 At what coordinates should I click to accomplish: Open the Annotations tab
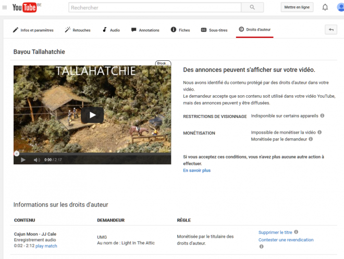click(x=145, y=30)
